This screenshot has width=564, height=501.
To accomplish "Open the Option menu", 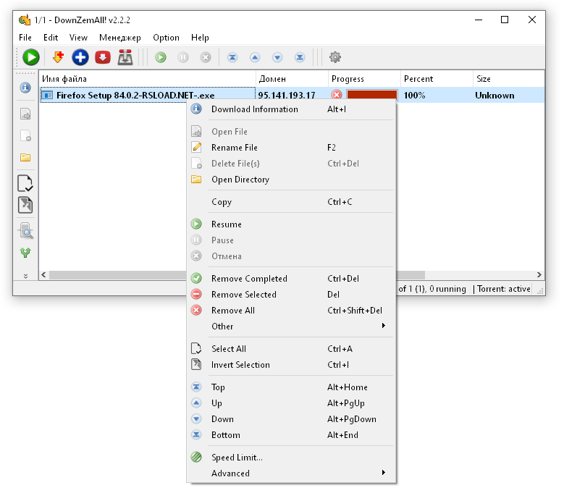I will click(x=167, y=38).
